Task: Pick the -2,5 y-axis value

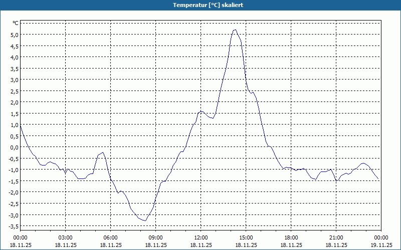Action: 14,204
